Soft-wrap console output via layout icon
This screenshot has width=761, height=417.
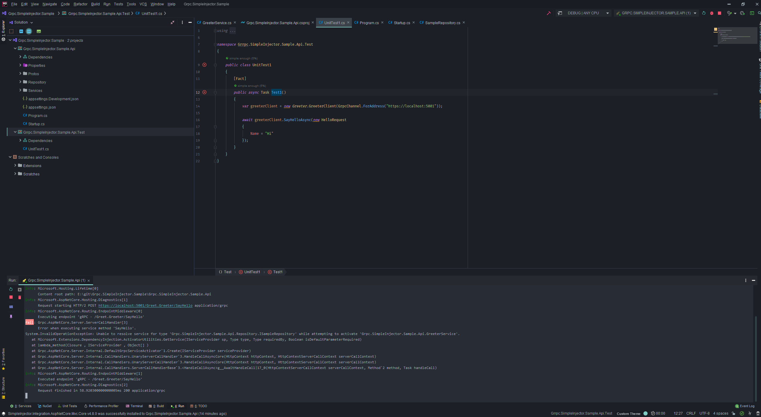[11, 306]
